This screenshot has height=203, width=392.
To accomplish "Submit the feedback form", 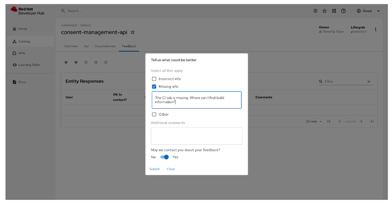I will (x=154, y=169).
